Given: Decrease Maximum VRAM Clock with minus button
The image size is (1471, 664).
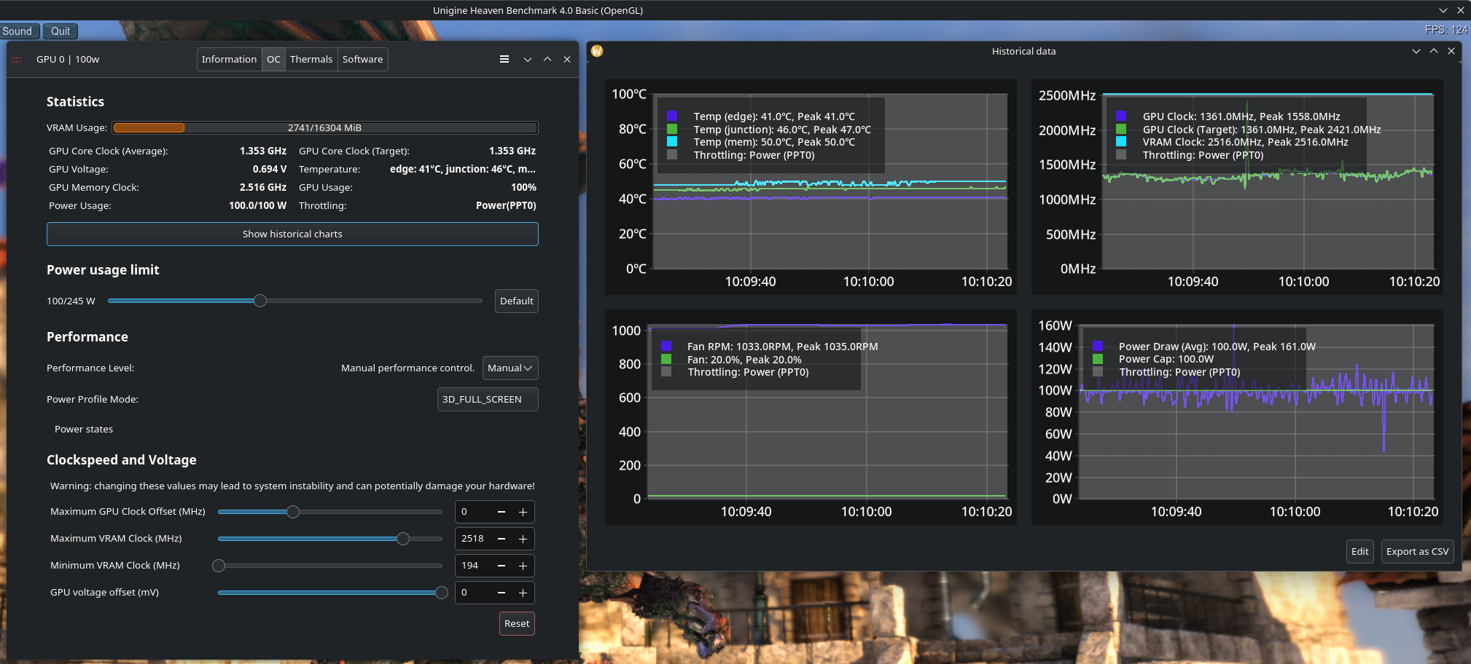Looking at the screenshot, I should point(502,539).
